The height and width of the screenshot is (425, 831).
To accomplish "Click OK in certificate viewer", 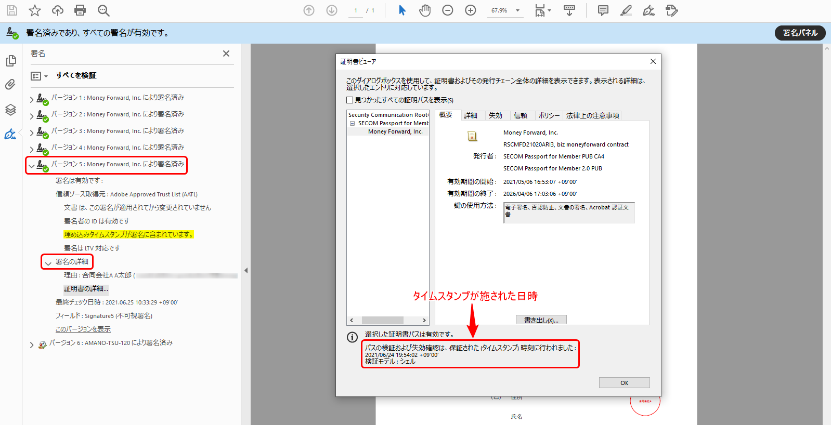I will 625,383.
